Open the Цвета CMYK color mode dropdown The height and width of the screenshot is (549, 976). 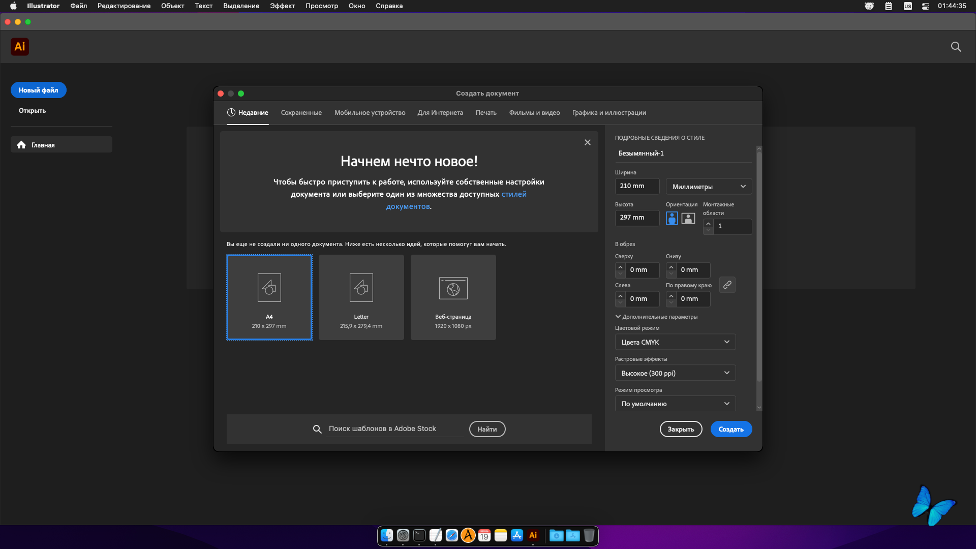(675, 342)
